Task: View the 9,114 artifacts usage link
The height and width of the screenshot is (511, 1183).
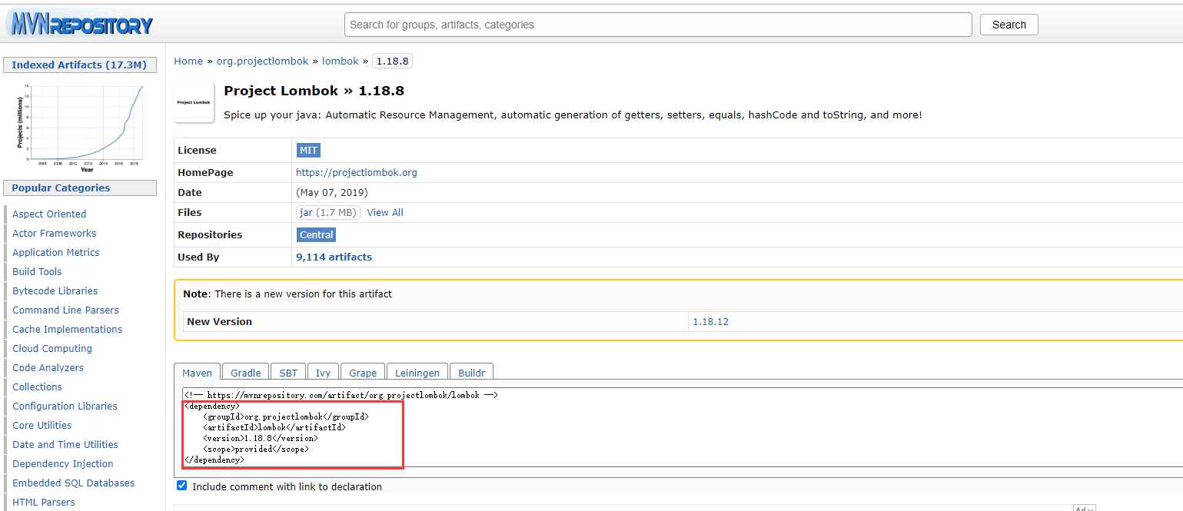Action: [334, 257]
